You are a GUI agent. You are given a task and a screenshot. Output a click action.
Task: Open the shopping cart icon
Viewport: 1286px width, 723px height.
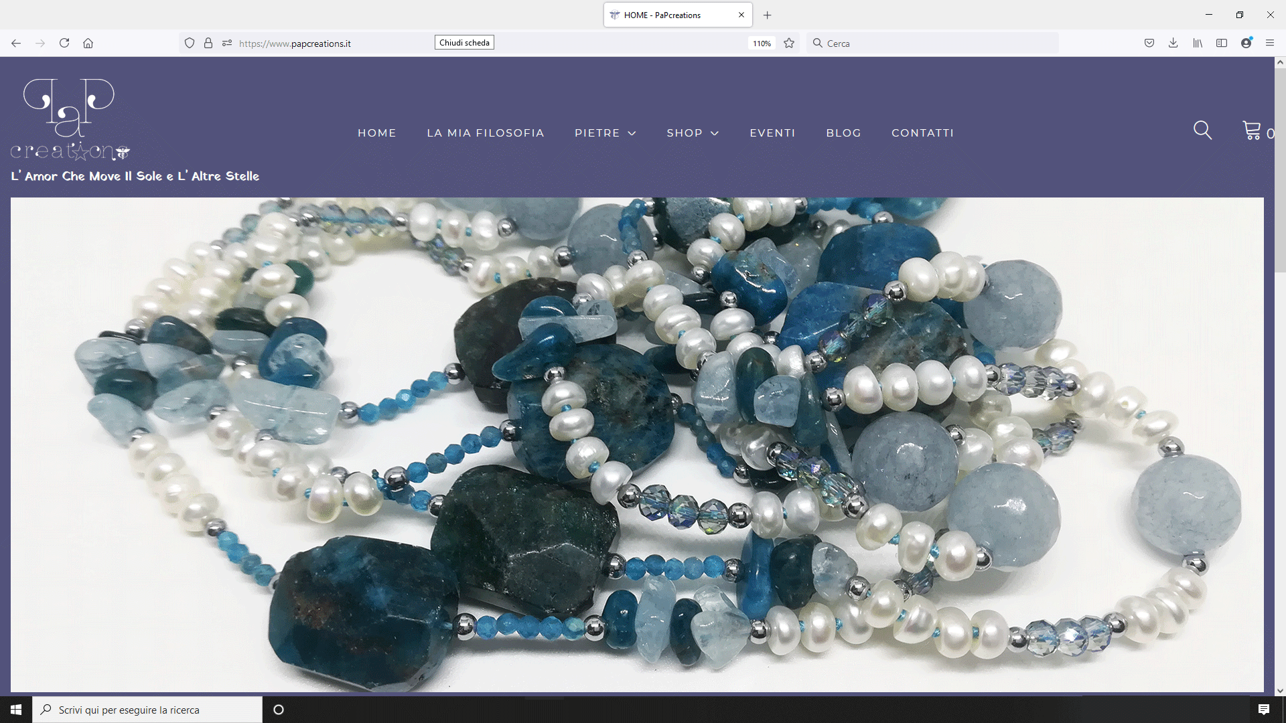1251,130
